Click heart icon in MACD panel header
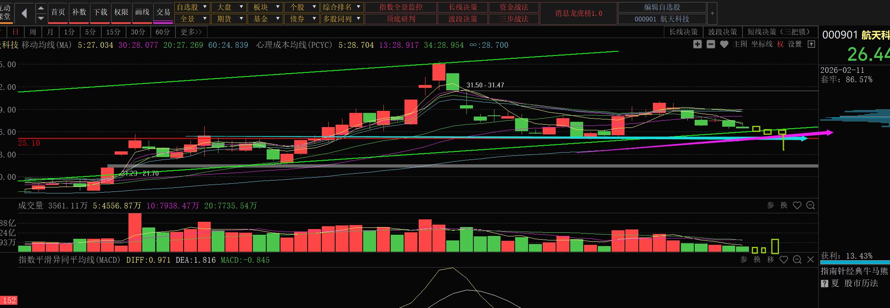This screenshot has width=890, height=308. point(784,260)
